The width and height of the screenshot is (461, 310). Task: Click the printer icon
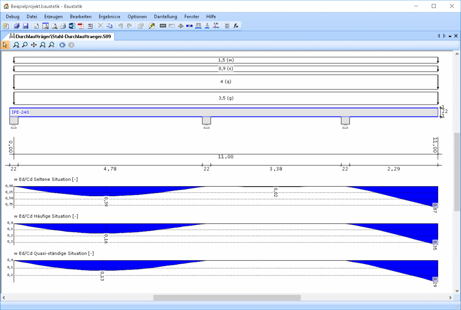click(63, 26)
